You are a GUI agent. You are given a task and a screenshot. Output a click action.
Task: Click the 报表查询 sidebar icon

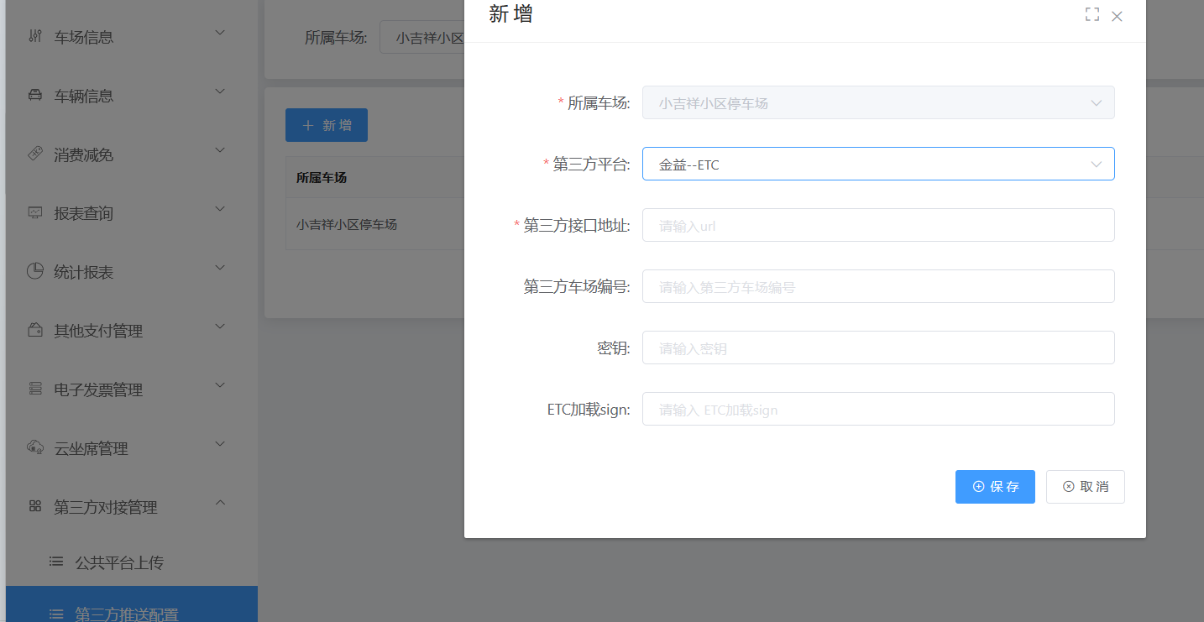point(35,212)
